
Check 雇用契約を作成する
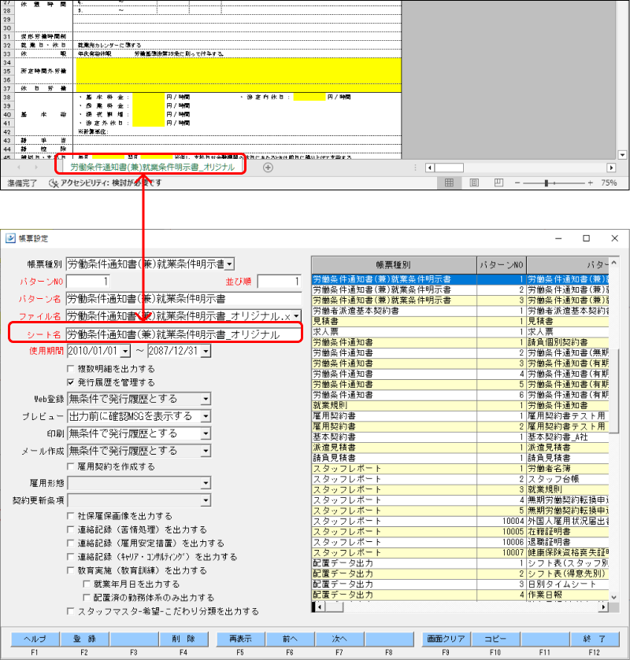pyautogui.click(x=71, y=466)
